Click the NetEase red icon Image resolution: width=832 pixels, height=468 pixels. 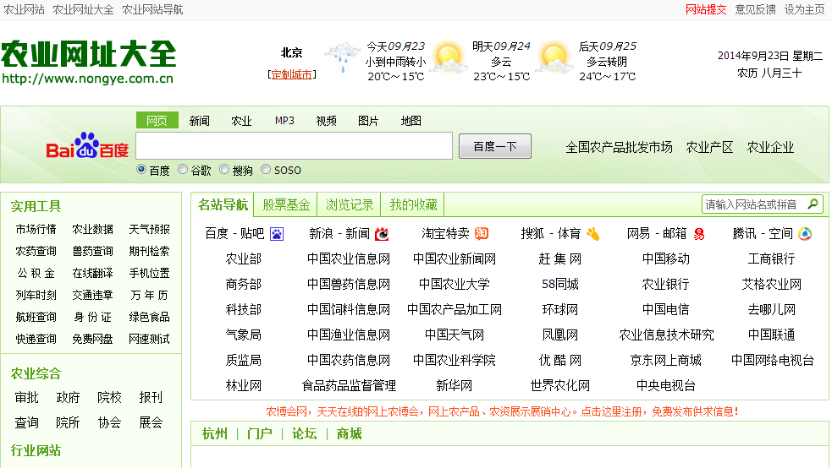coord(699,233)
